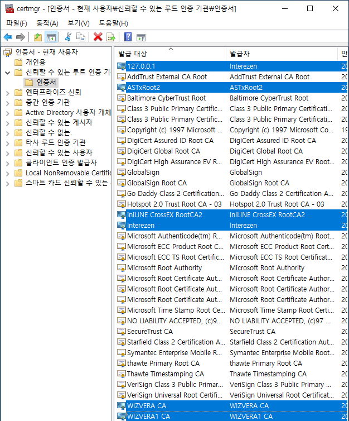The image size is (349, 421).
Task: Select 개인용 tree item
Action: tap(35, 63)
